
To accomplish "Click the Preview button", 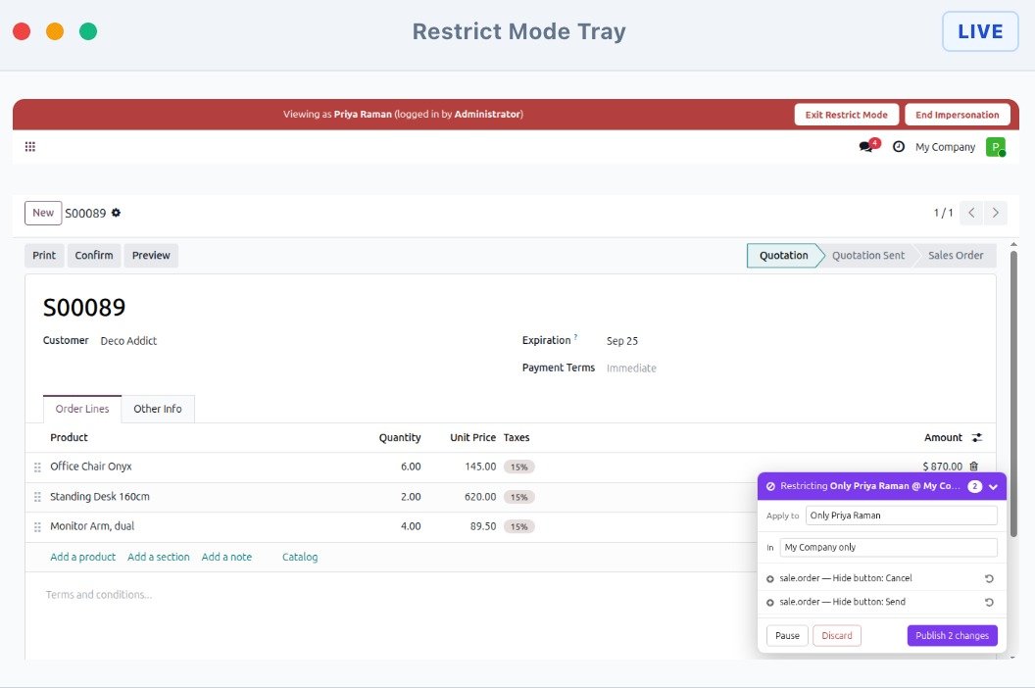I will click(x=151, y=256).
